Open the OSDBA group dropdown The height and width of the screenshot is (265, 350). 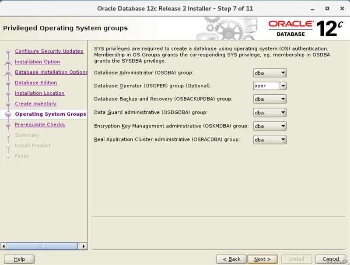coord(270,73)
